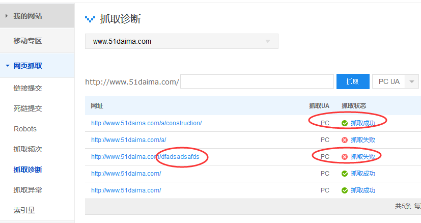Image resolution: width=421 pixels, height=223 pixels.
Task: Click the blue 抓取 button
Action: coord(352,81)
